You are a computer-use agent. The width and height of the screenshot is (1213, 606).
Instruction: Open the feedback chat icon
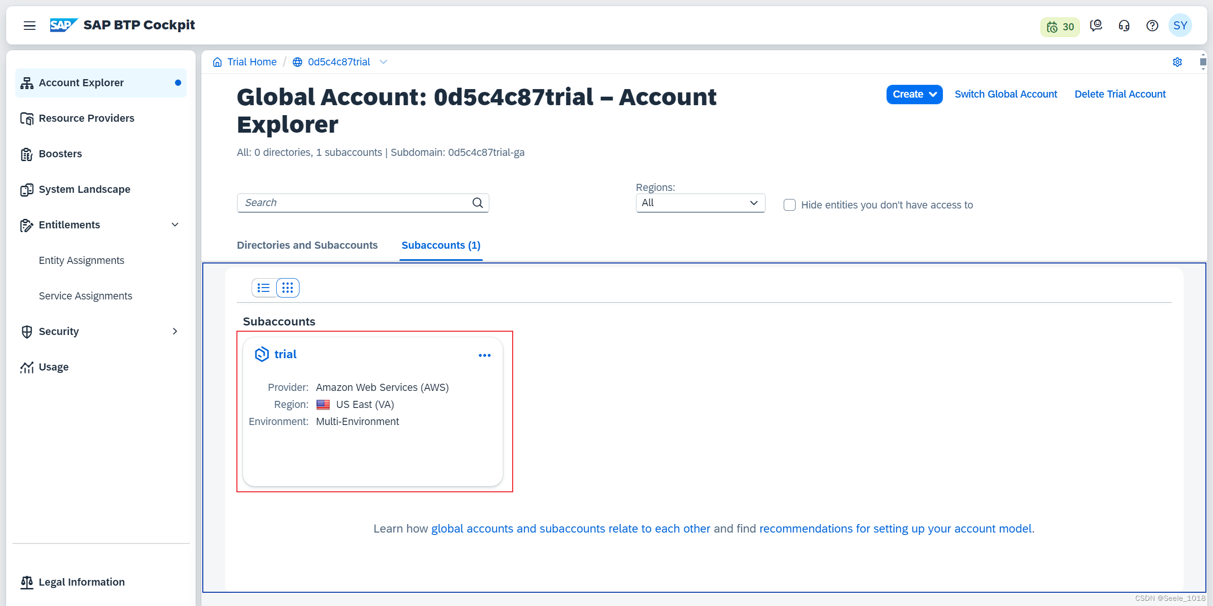[x=1095, y=26]
